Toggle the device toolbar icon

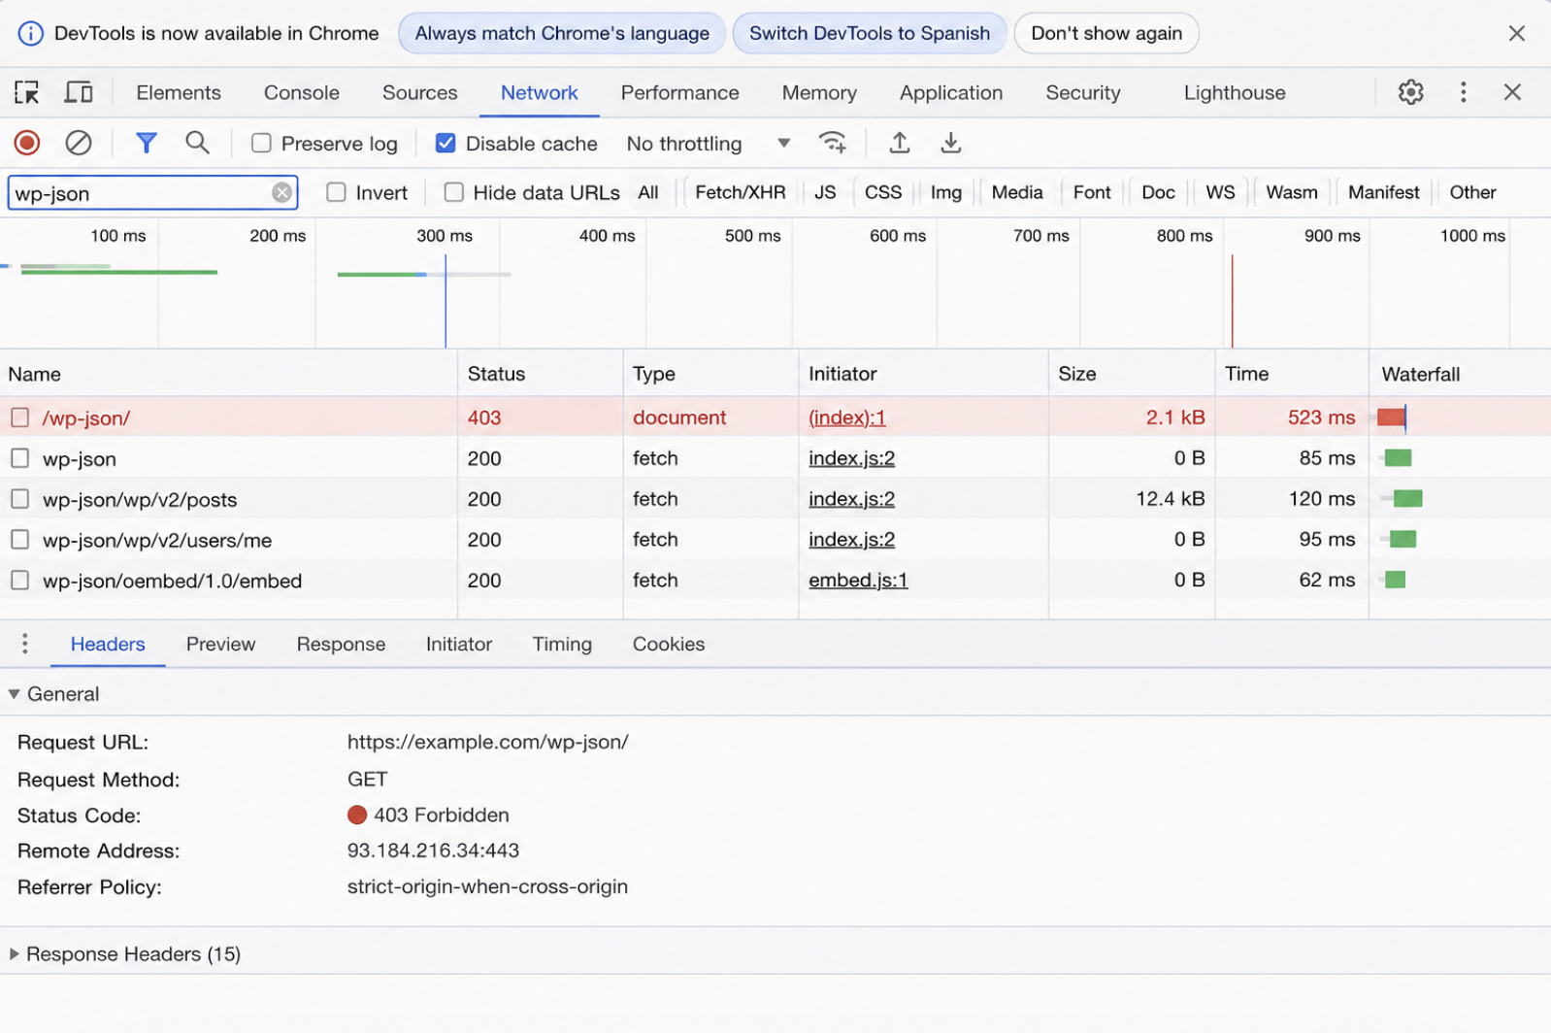(78, 92)
